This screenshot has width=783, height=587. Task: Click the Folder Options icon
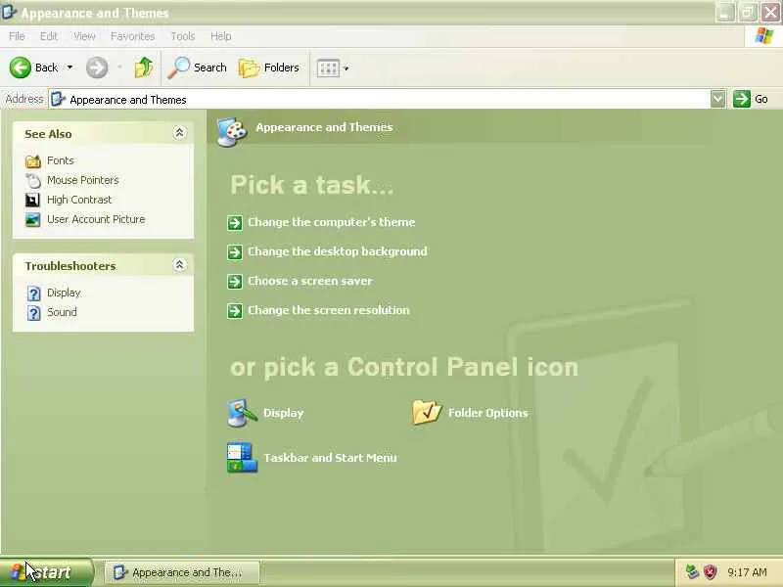tap(427, 412)
